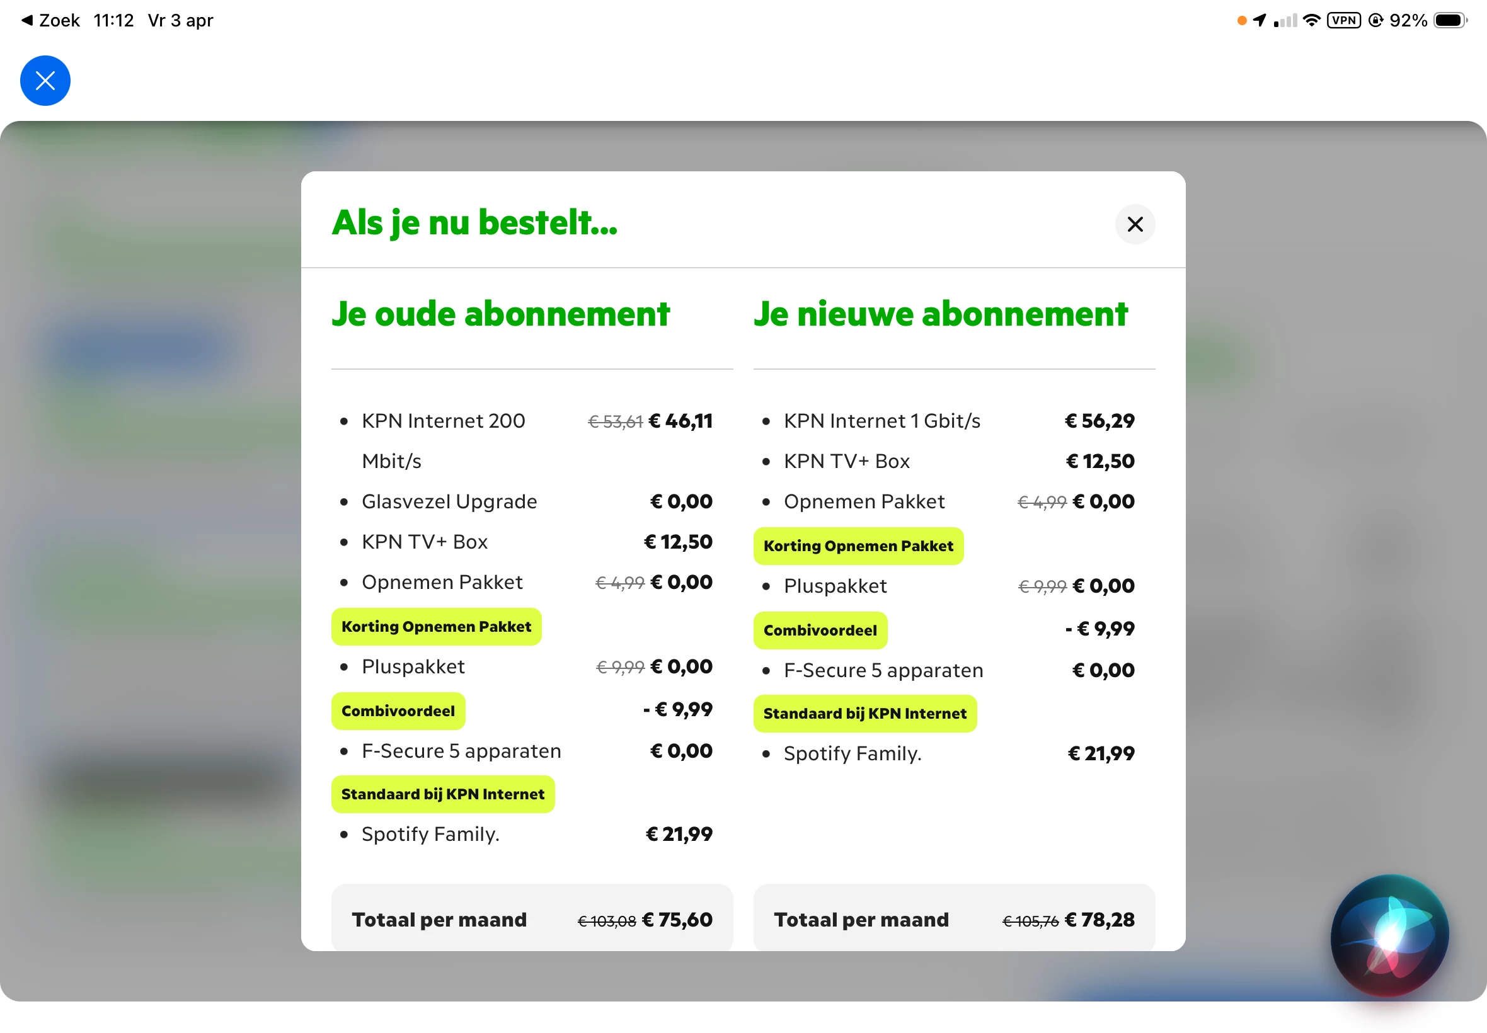Tap 'Standaard bij KPN Internet' badge under old subscription
Screen dimensions: 1487x1033
tap(442, 794)
